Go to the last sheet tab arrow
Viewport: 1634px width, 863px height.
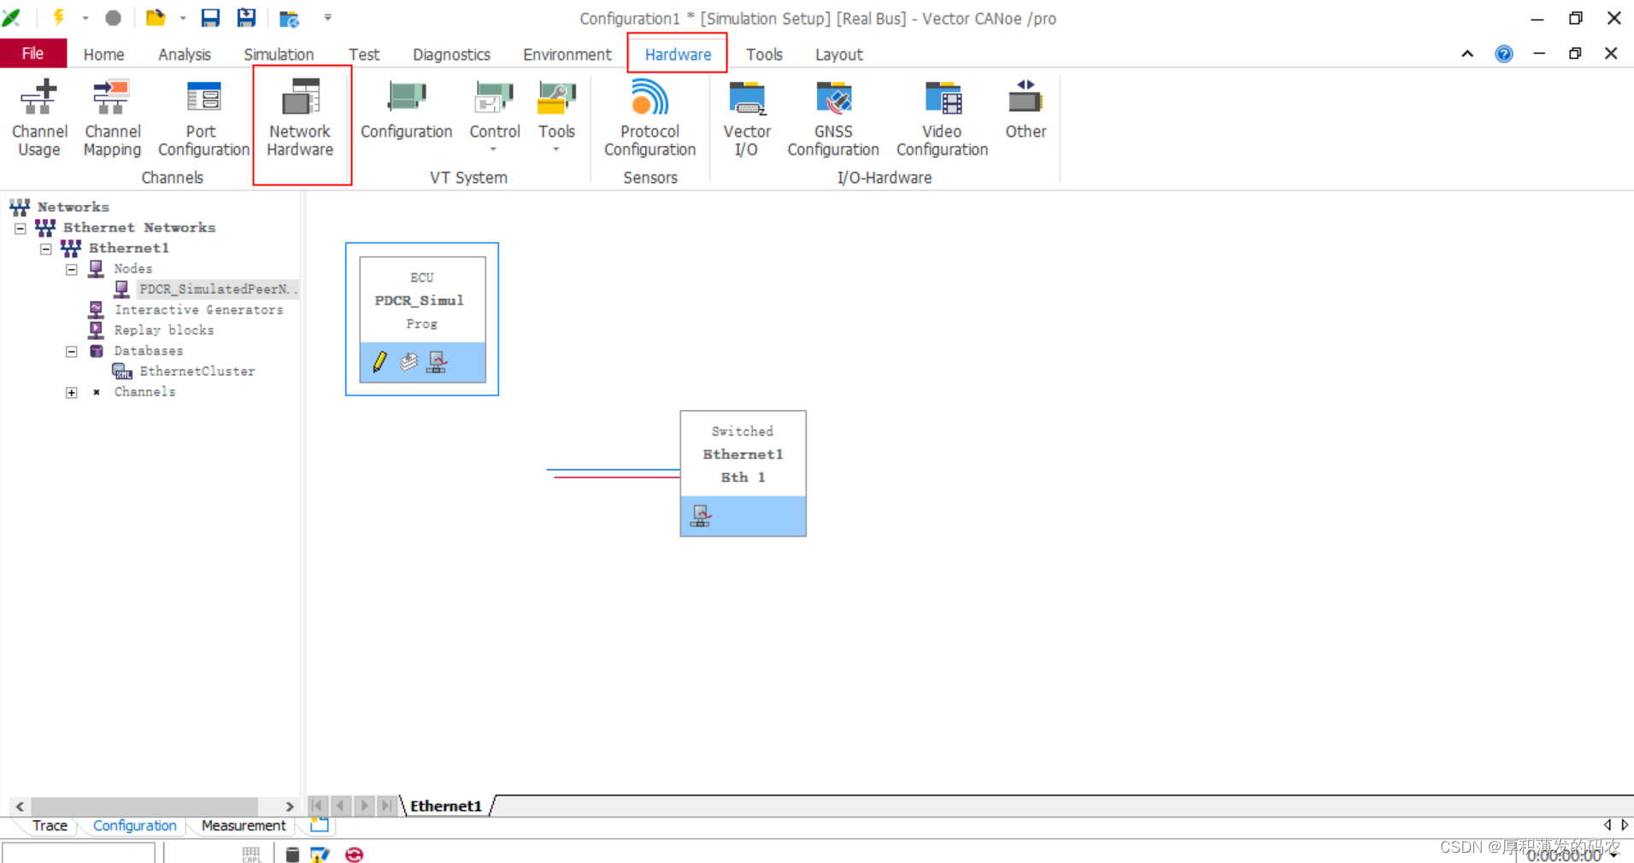387,805
